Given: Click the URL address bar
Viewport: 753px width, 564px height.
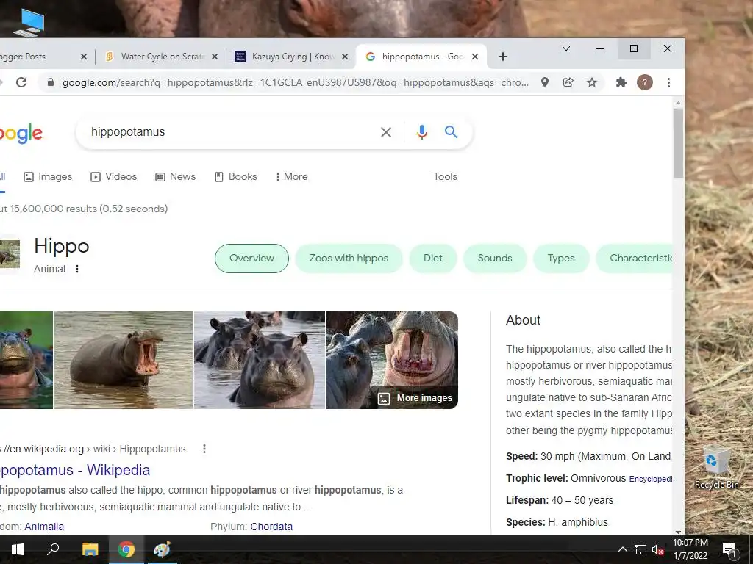Looking at the screenshot, I should pyautogui.click(x=295, y=82).
